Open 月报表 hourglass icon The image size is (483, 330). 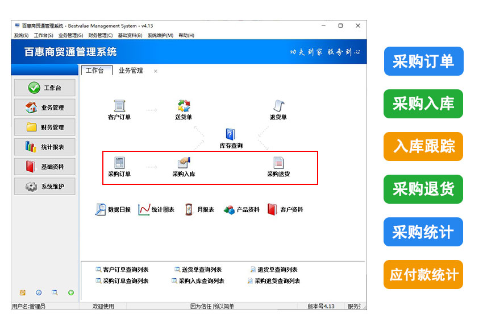click(x=189, y=209)
